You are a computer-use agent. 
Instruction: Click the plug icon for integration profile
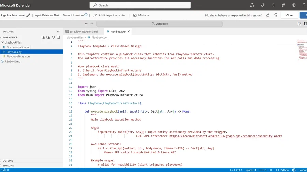[95, 15]
